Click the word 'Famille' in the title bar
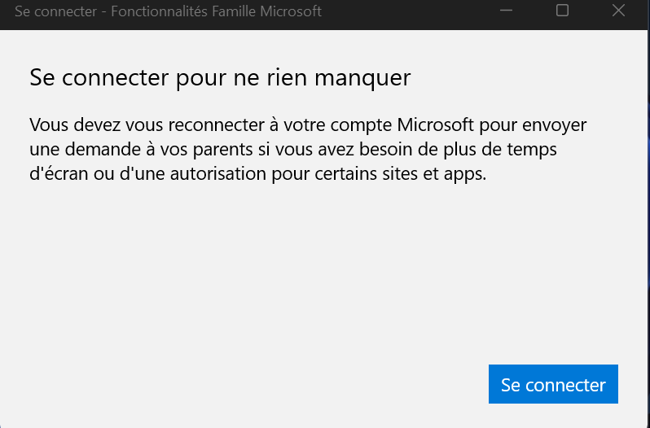The width and height of the screenshot is (650, 428). [x=234, y=11]
